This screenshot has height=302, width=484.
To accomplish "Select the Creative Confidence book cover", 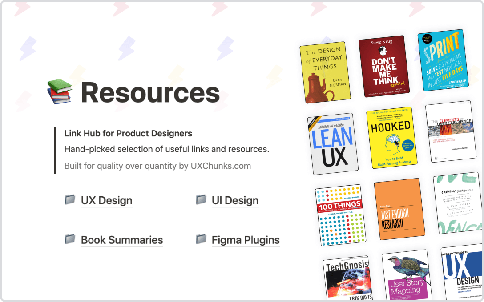I will (x=458, y=203).
